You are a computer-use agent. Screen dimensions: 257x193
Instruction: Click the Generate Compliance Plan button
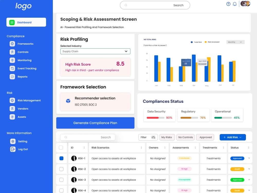(95, 123)
